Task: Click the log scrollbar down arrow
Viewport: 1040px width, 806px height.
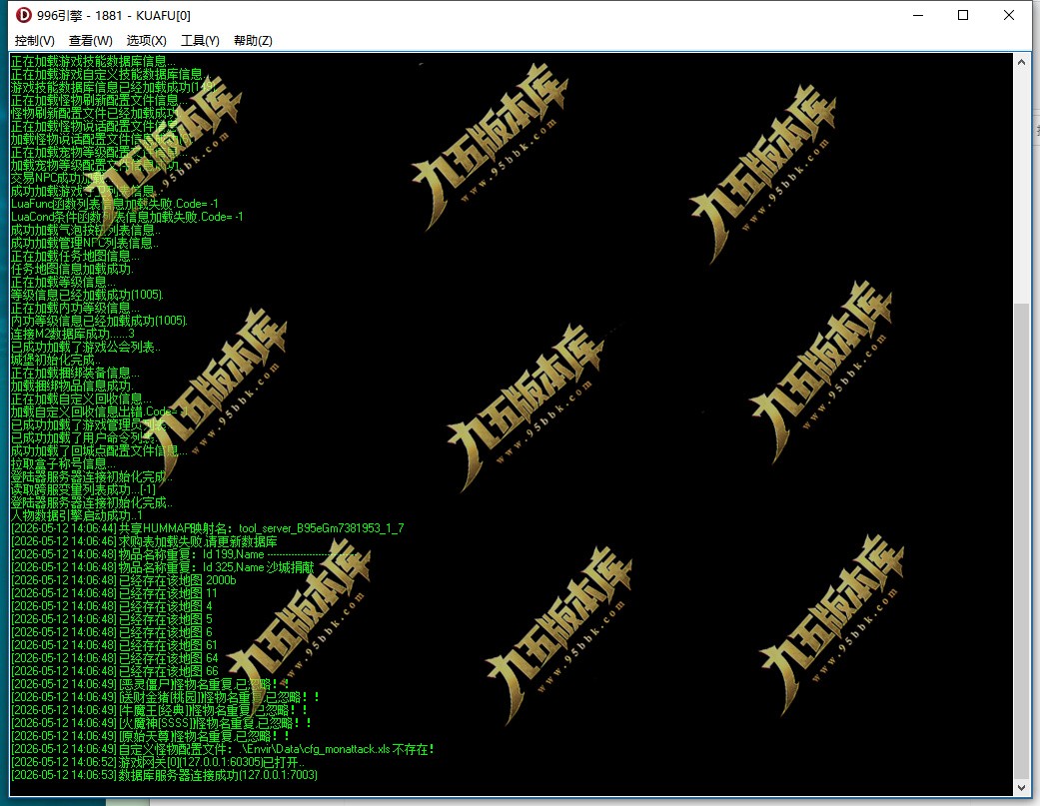Action: coord(1021,787)
